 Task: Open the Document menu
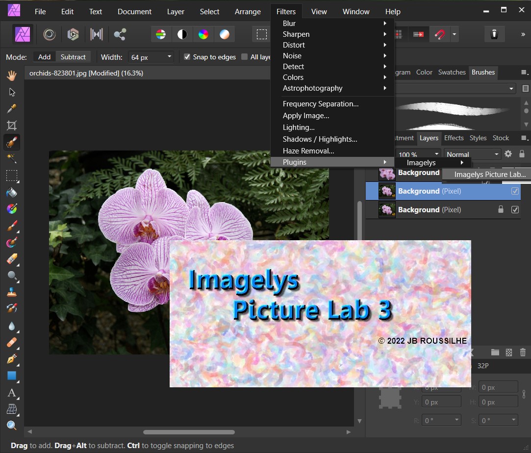click(134, 11)
